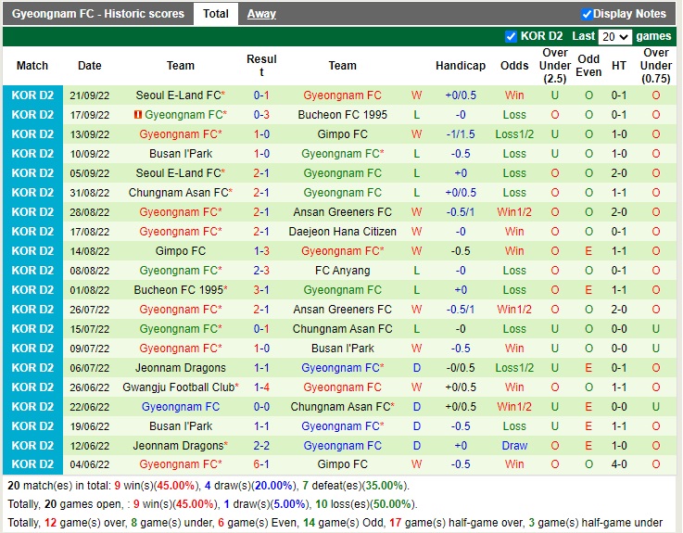Click the Odds column header
Screen dimensions: 683x533
[x=514, y=66]
